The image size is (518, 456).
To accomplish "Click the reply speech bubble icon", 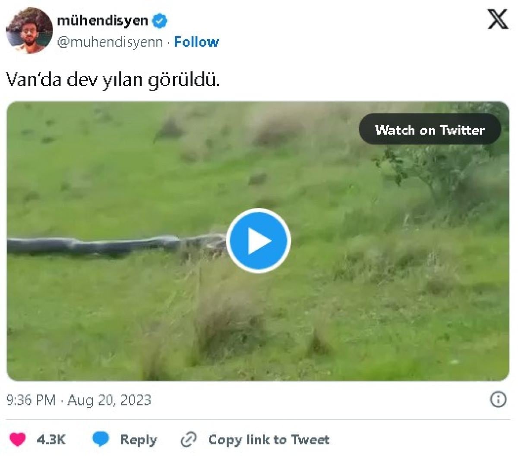I will 101,439.
